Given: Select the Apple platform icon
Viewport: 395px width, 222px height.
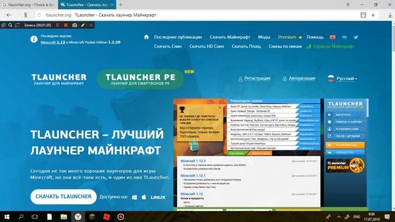Looking at the screenshot, I should coord(144,197).
